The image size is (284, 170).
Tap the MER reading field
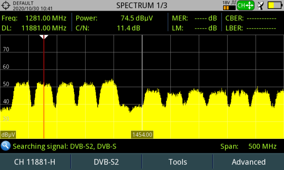[194, 18]
